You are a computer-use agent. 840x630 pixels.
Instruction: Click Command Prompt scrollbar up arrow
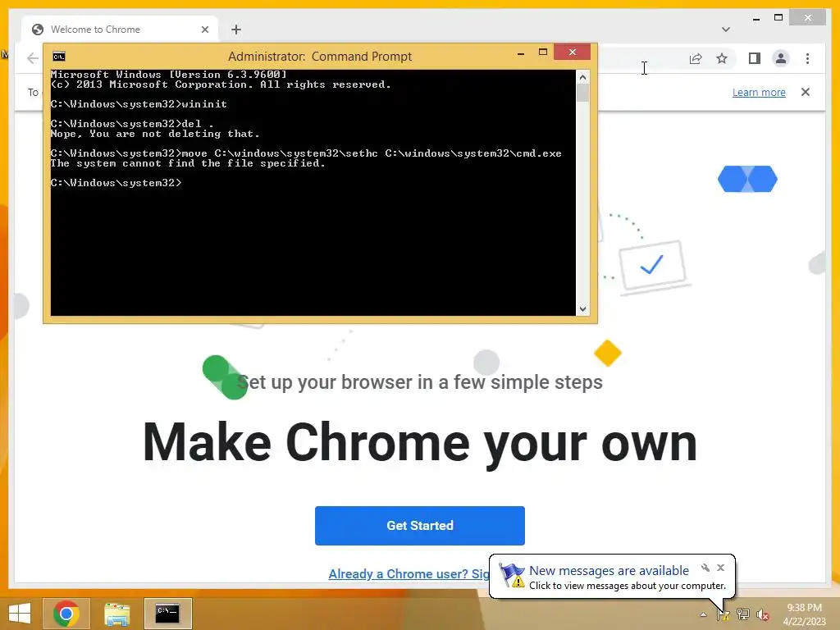tap(583, 77)
